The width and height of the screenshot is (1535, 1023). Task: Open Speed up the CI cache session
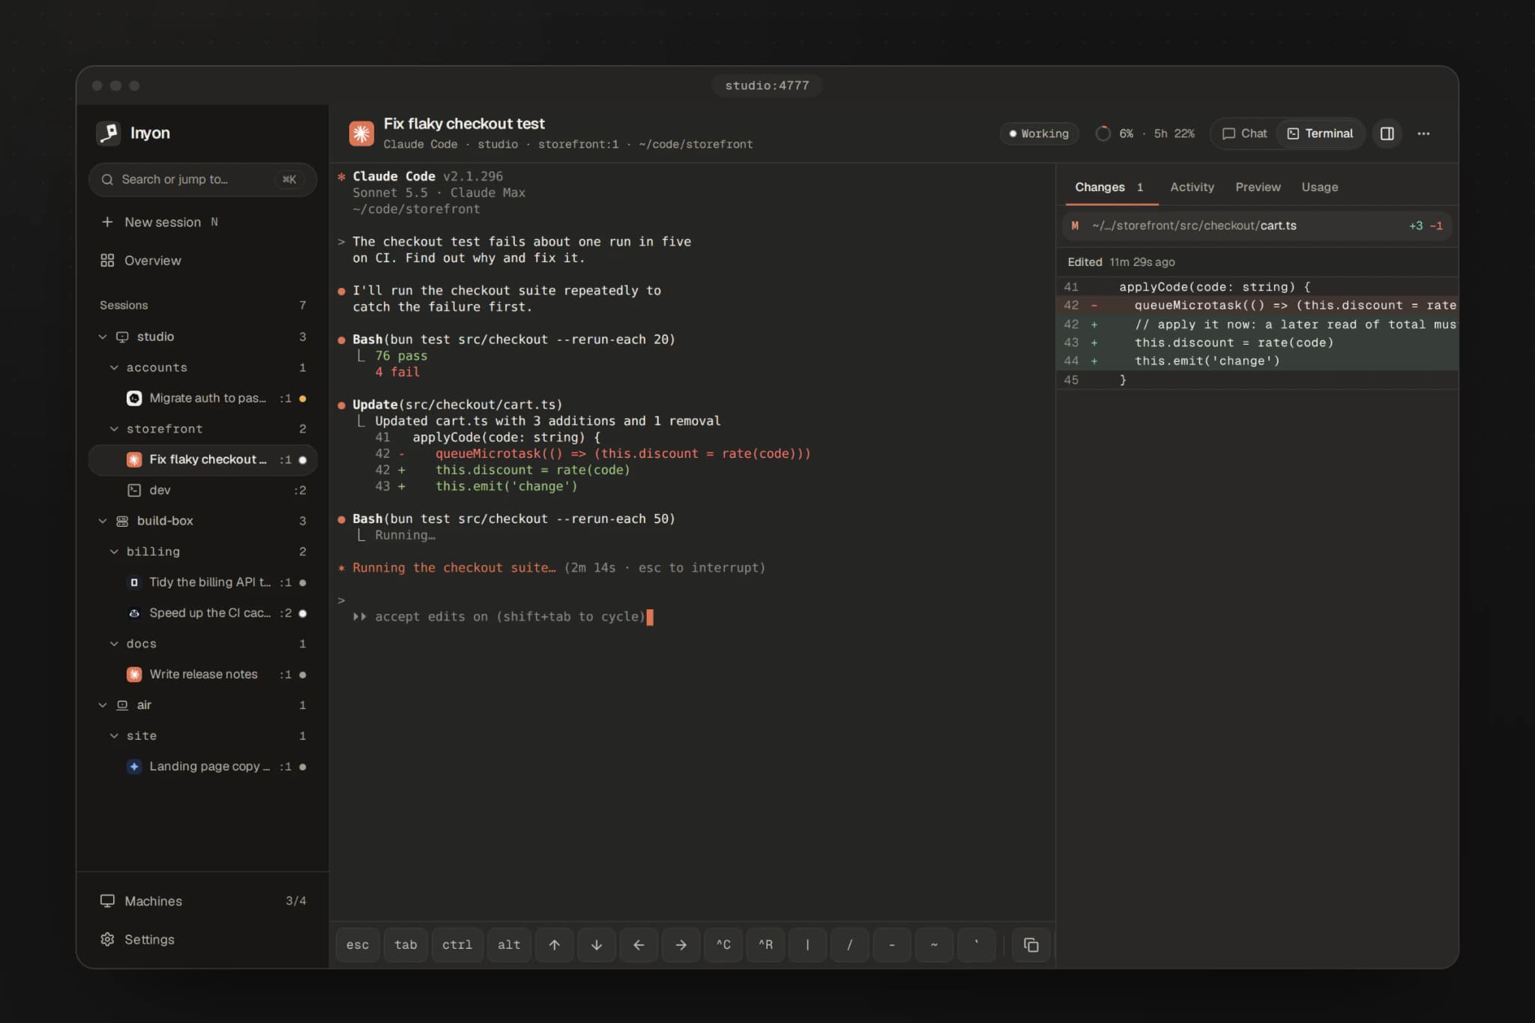coord(202,613)
